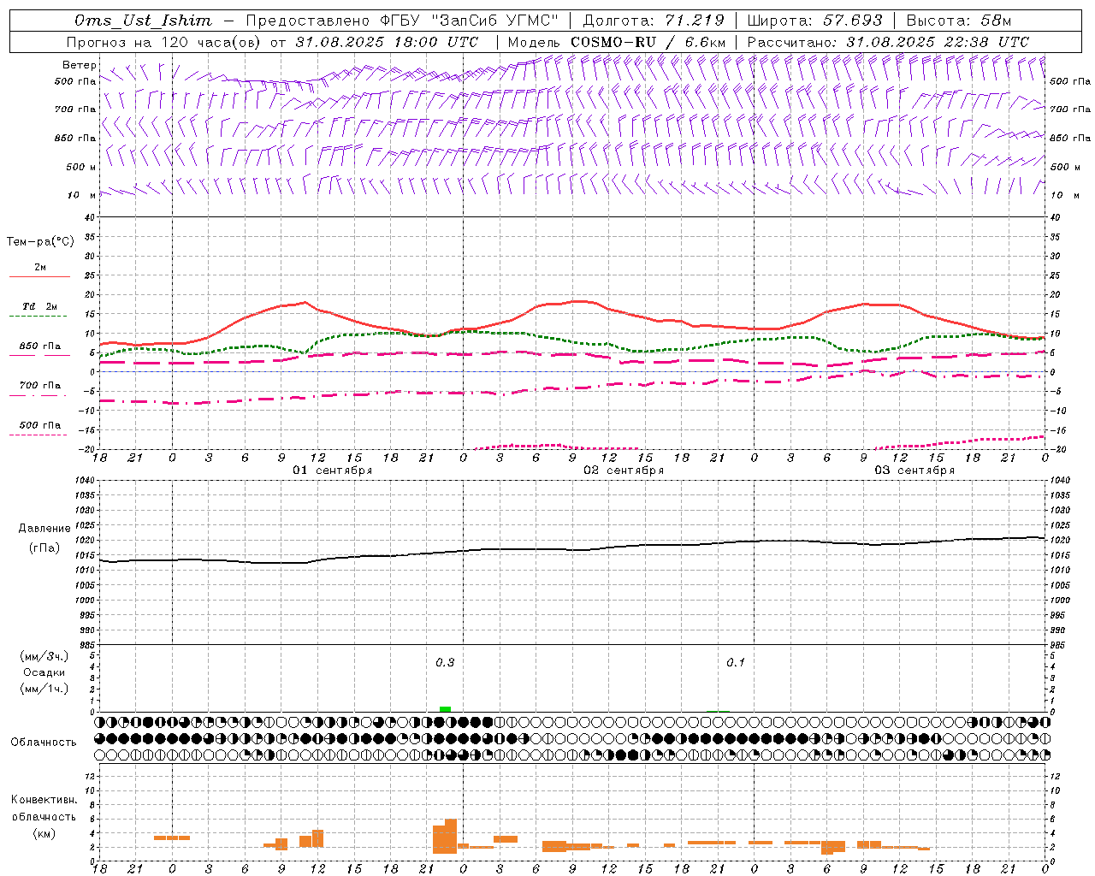The height and width of the screenshot is (876, 1095).
Task: Click the Рассчитано: 31.08.2025 22:38 UTC timestamp
Action: tap(888, 42)
